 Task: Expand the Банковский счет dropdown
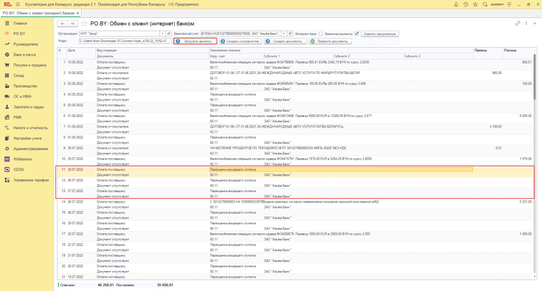[284, 33]
